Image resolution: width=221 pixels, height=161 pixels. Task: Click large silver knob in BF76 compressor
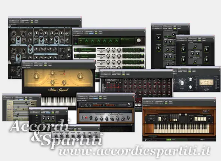coord(182,83)
